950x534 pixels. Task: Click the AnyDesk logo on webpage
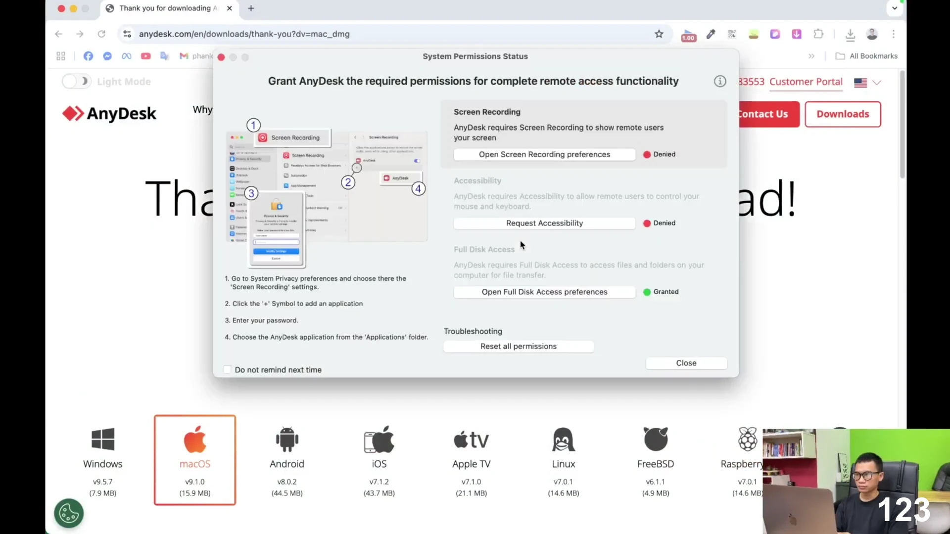(109, 114)
